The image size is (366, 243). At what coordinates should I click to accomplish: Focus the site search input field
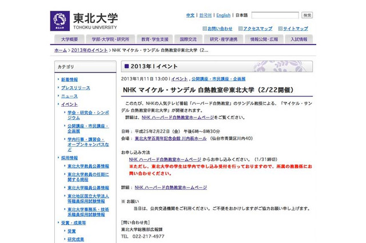[275, 15]
